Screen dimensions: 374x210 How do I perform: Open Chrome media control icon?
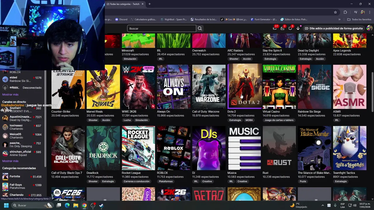356,12
